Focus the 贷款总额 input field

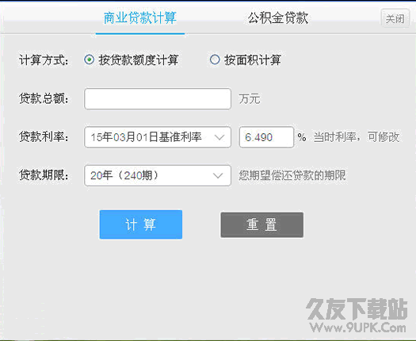(x=158, y=99)
